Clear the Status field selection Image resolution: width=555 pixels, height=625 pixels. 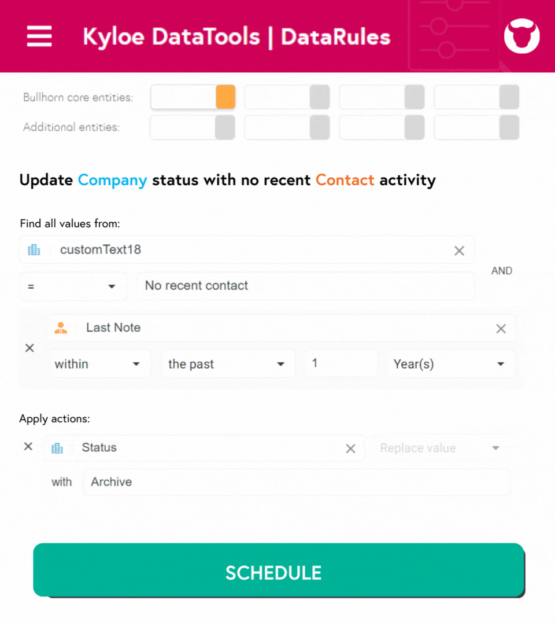[350, 449]
